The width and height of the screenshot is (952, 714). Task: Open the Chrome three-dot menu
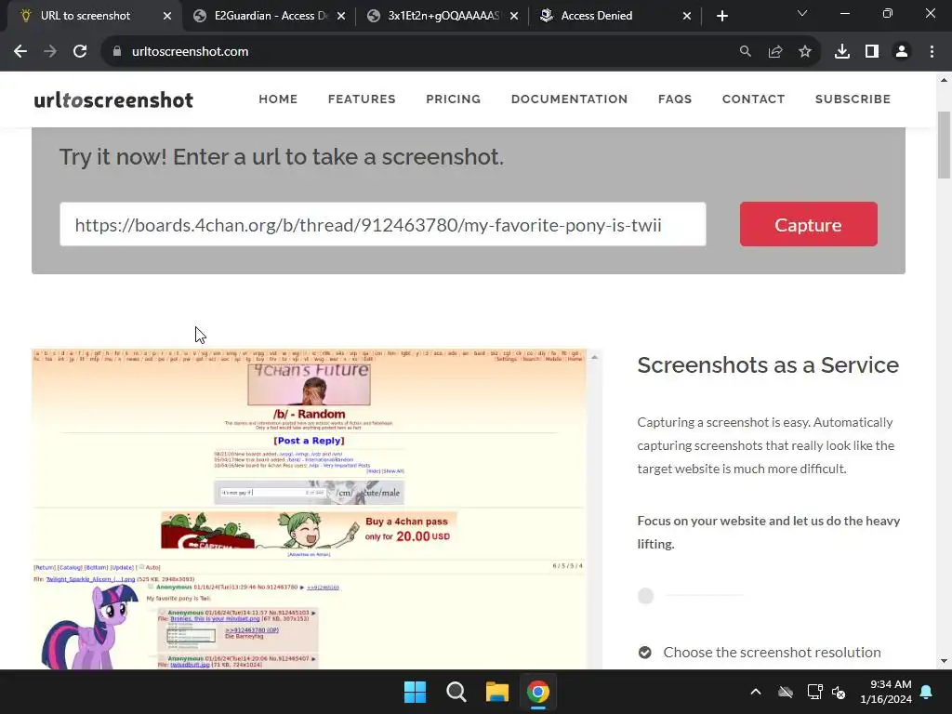pos(932,52)
